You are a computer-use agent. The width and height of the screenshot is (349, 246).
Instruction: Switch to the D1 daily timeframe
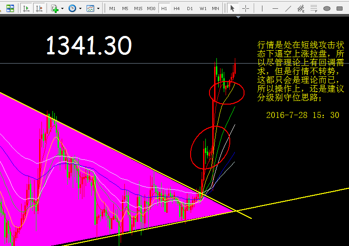coord(190,8)
